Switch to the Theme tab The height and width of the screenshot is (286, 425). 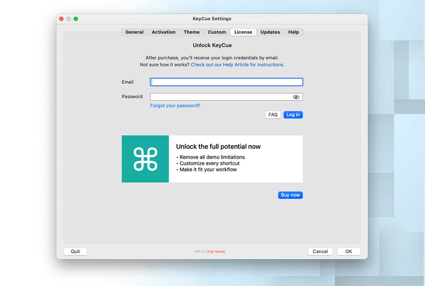(191, 32)
